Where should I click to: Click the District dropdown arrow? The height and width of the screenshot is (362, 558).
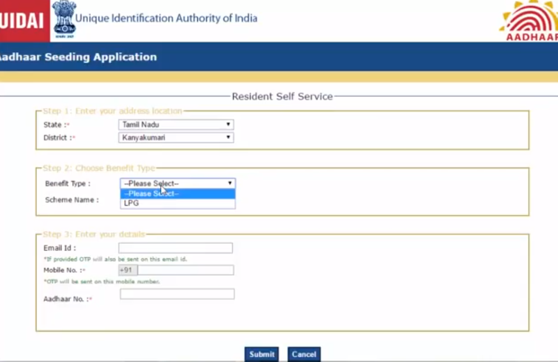pyautogui.click(x=227, y=137)
